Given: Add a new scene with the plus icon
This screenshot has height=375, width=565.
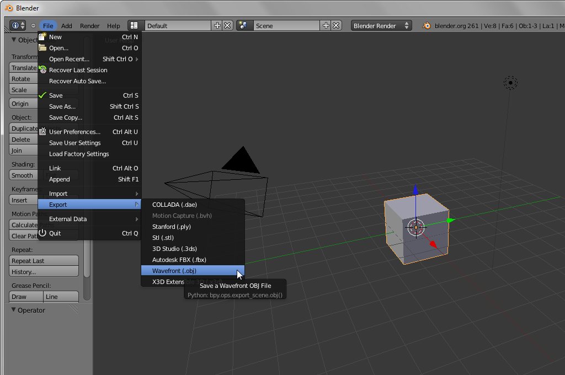Looking at the screenshot, I should 326,25.
